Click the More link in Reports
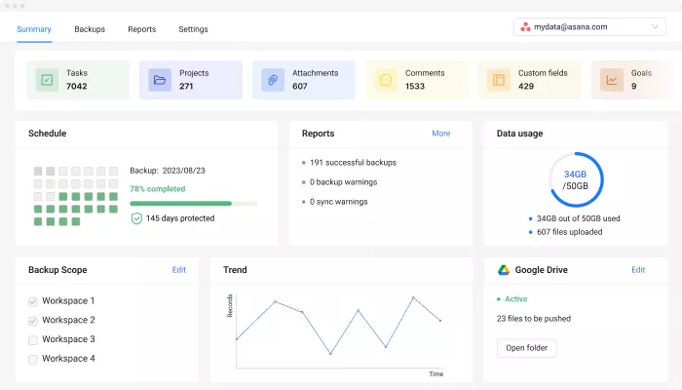682x390 pixels. (440, 134)
